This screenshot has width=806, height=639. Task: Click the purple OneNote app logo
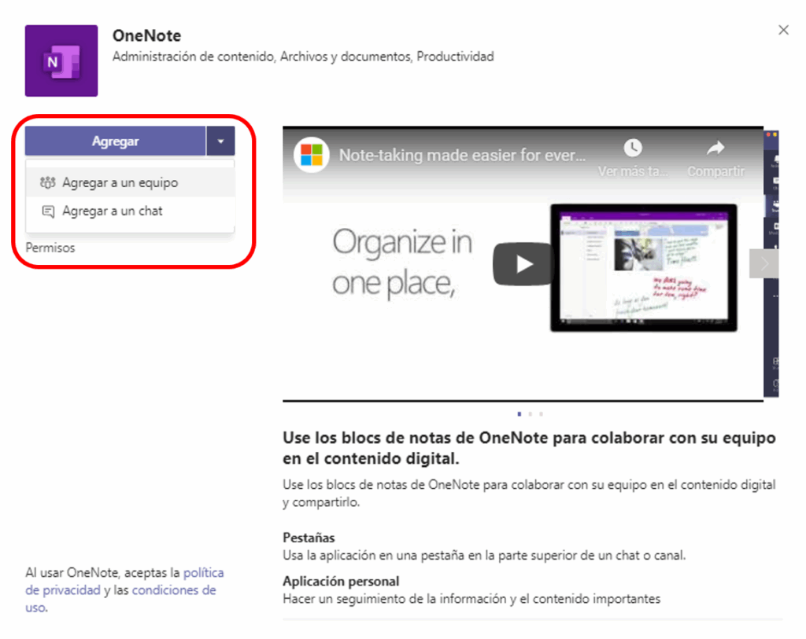pyautogui.click(x=61, y=61)
